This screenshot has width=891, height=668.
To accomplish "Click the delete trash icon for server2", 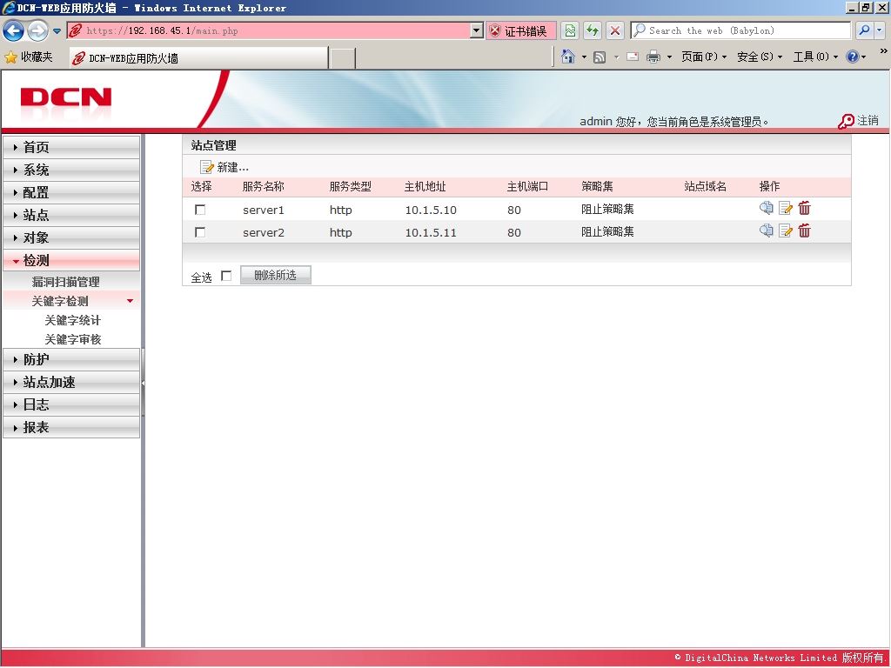I will pyautogui.click(x=804, y=230).
